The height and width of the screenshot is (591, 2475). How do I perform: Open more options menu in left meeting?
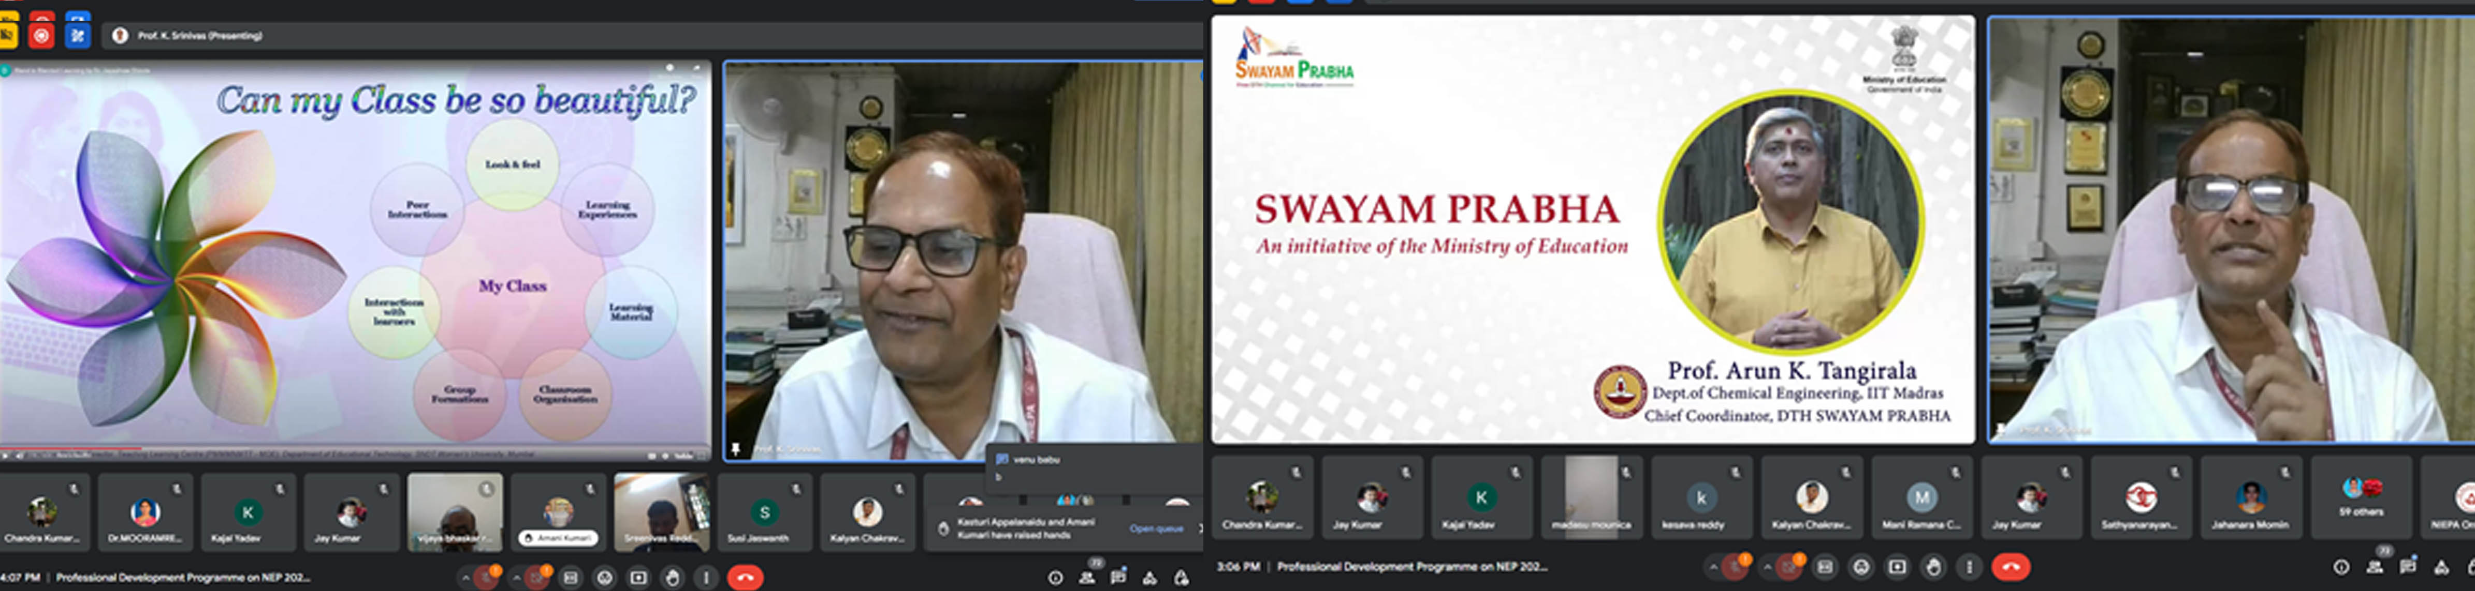coord(706,578)
